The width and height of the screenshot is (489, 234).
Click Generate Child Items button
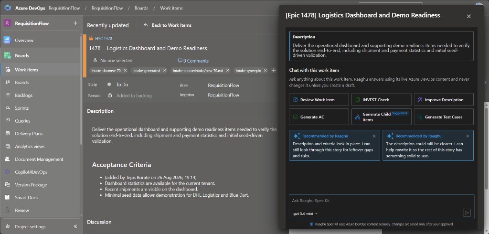point(382,117)
